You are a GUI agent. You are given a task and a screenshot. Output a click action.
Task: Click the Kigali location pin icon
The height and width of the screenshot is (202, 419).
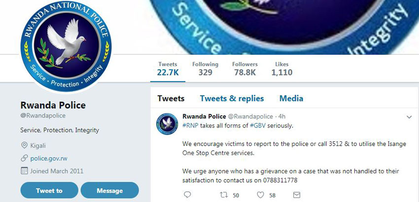24,146
